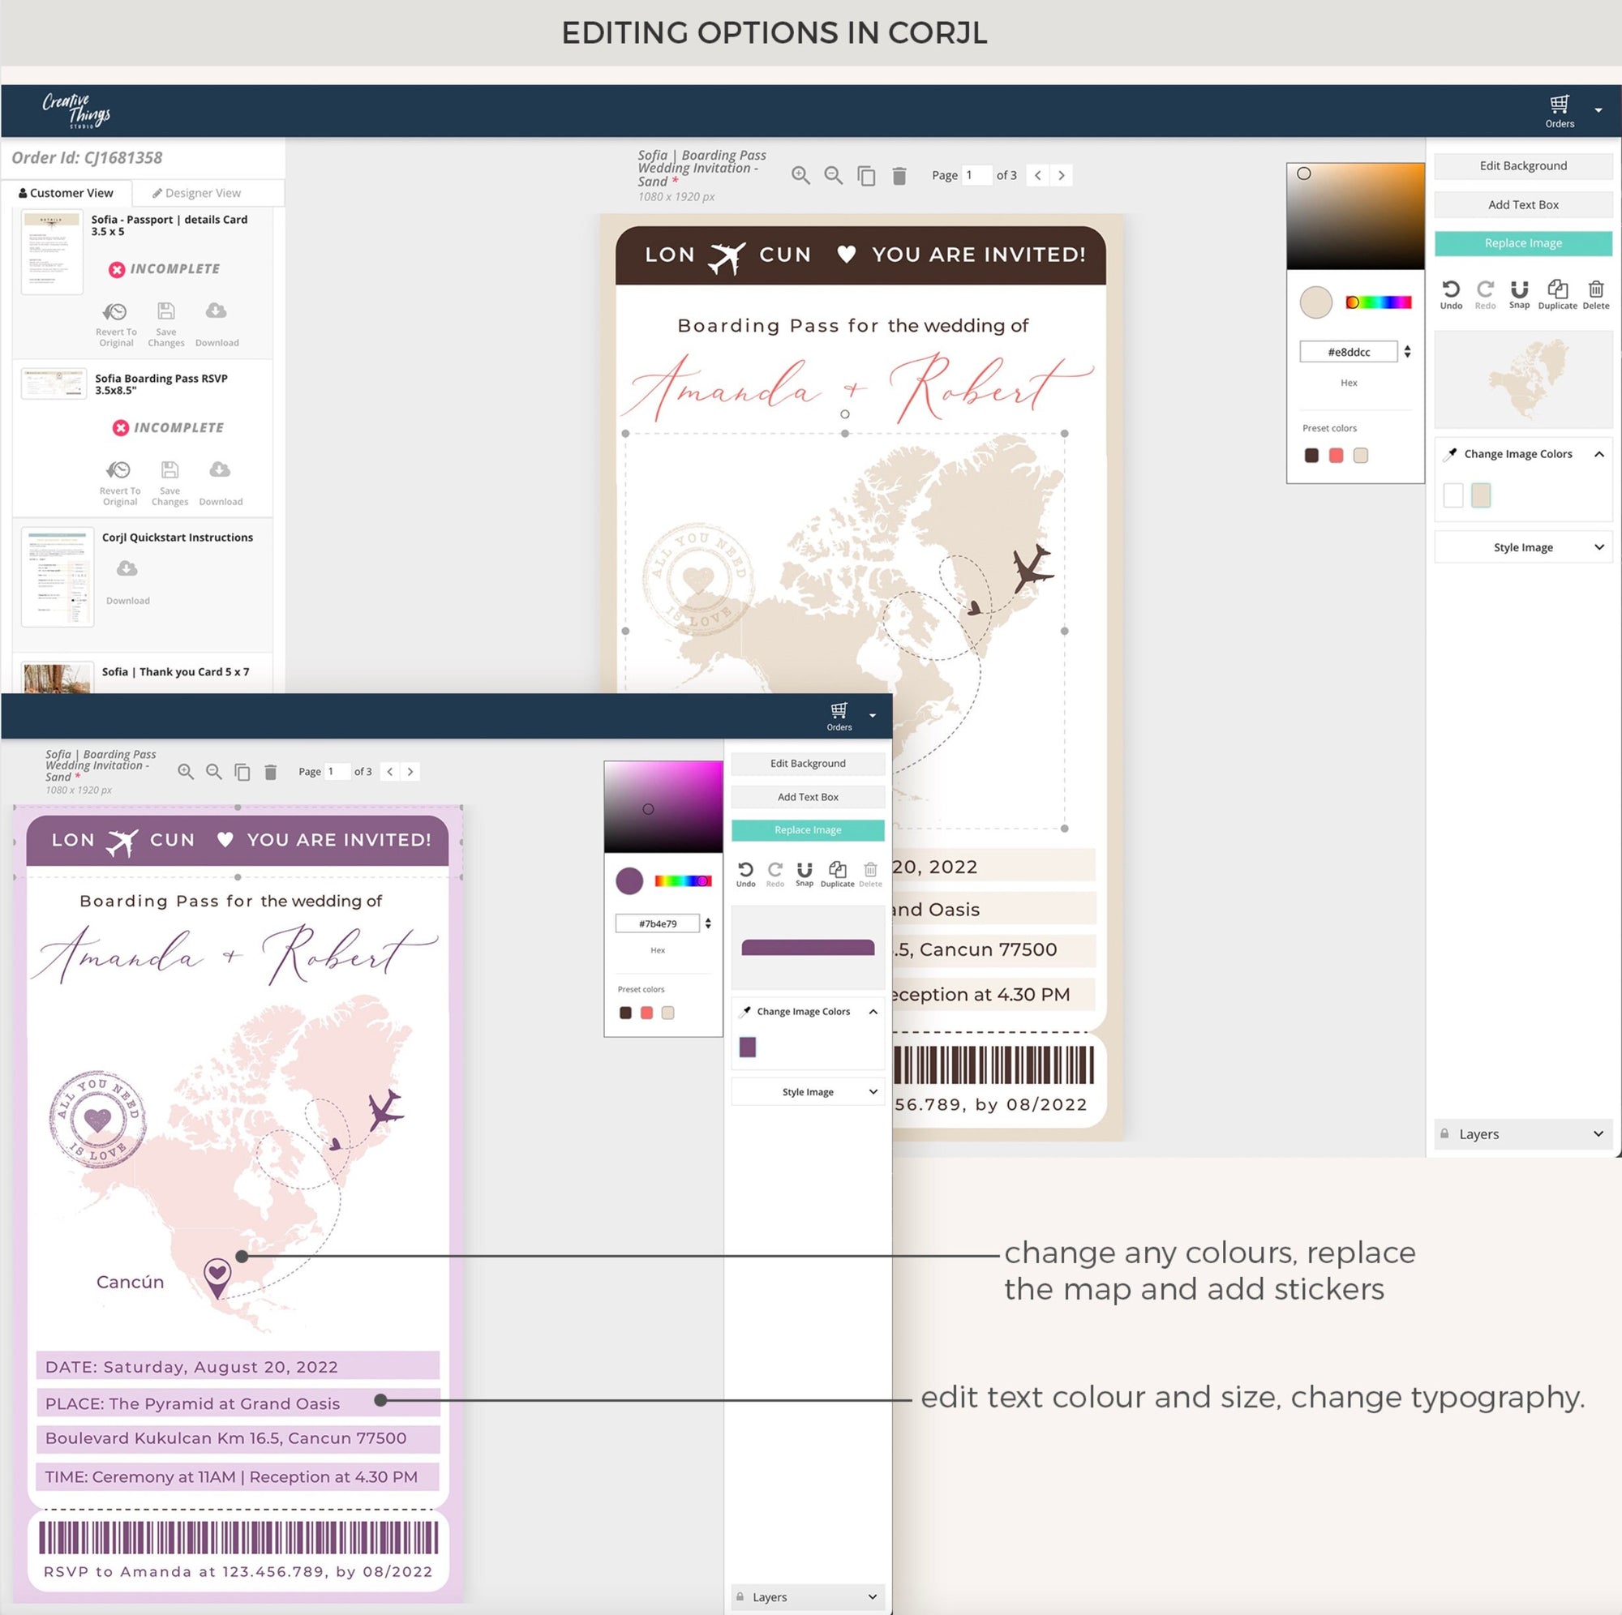The height and width of the screenshot is (1615, 1622).
Task: Click the zoom out magnifier icon
Action: pyautogui.click(x=833, y=175)
